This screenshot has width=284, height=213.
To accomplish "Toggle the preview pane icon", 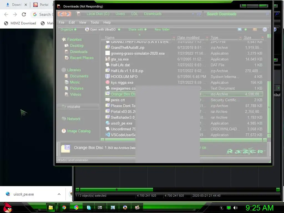I will pos(255,29).
